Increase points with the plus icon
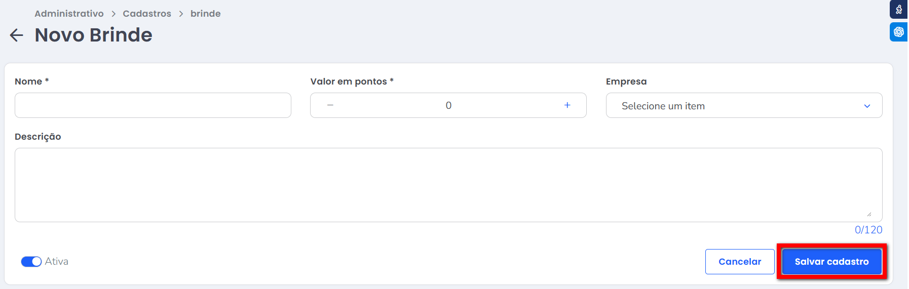Screen dimensions: 909x289 click(x=567, y=105)
